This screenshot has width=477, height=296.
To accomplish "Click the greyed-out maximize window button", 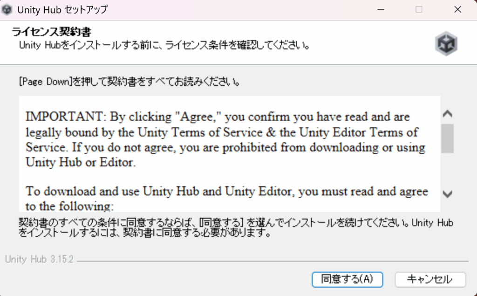I will point(419,9).
